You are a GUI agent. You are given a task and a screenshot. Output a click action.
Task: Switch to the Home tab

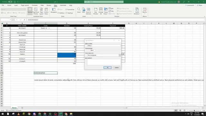coord(9,5)
